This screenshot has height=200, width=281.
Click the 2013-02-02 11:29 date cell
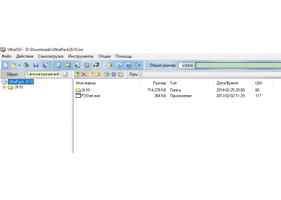pos(230,96)
